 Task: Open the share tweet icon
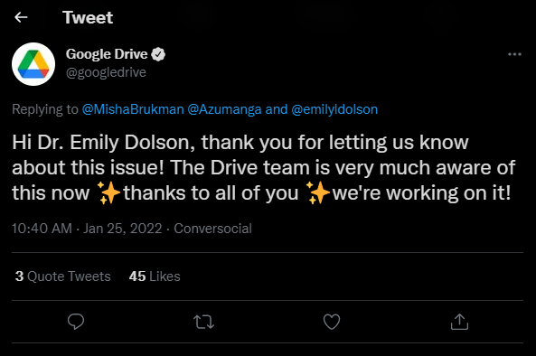pos(459,322)
